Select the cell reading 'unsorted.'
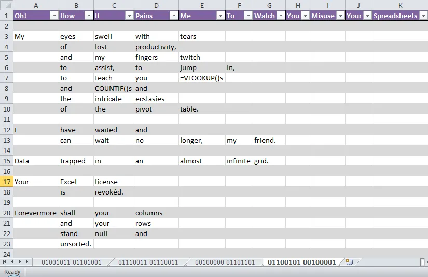The width and height of the screenshot is (428, 277). [76, 244]
